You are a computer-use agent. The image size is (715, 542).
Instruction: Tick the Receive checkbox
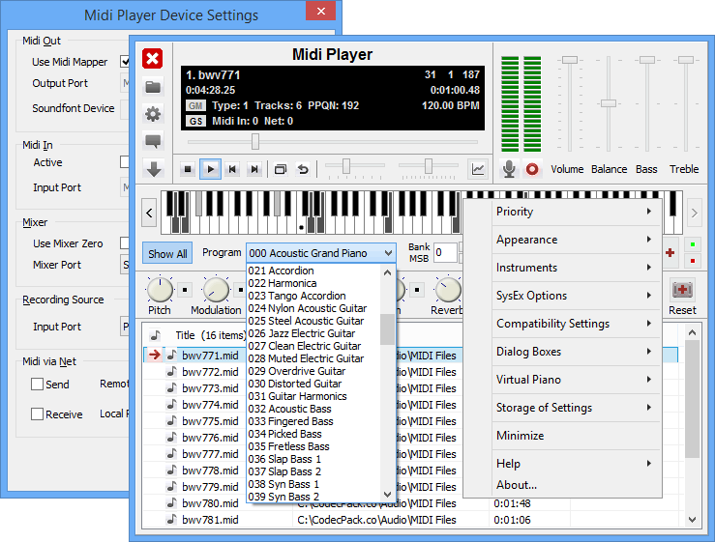pyautogui.click(x=37, y=414)
